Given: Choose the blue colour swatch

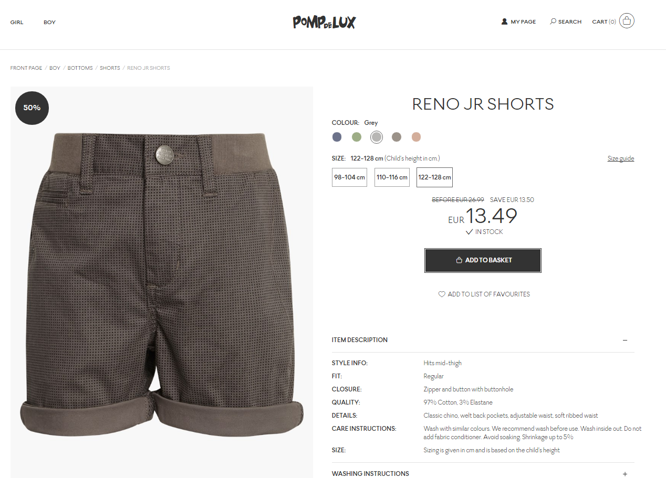Looking at the screenshot, I should point(337,137).
